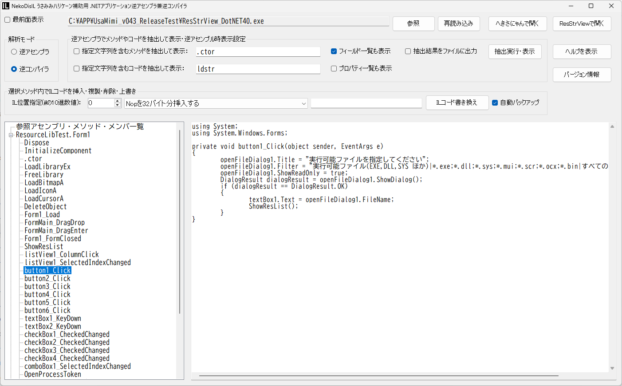Click the ResStrViewで開く button
The width and height of the screenshot is (622, 386).
point(582,24)
